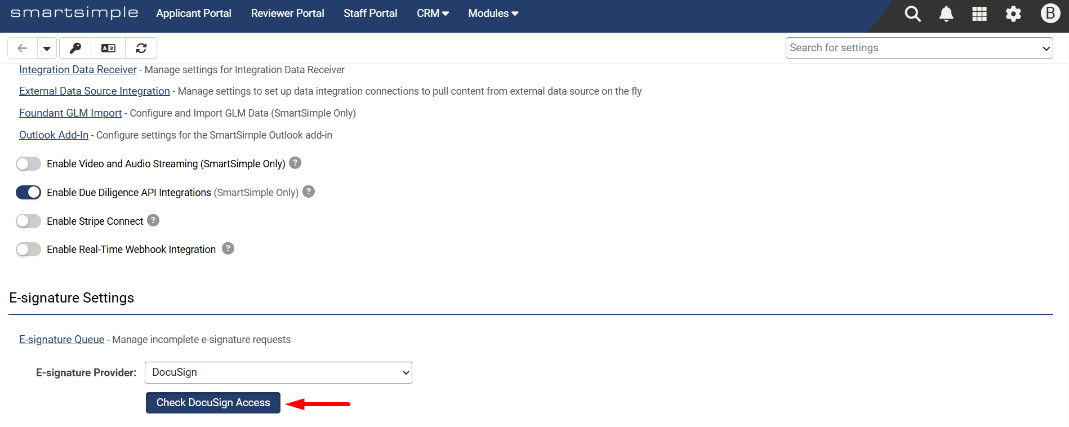Open the notifications bell

tap(946, 14)
